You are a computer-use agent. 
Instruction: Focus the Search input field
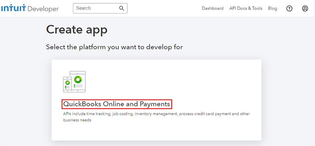(100, 8)
